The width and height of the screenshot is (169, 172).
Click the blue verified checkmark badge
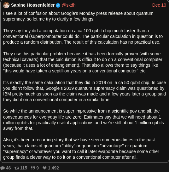(58, 5)
